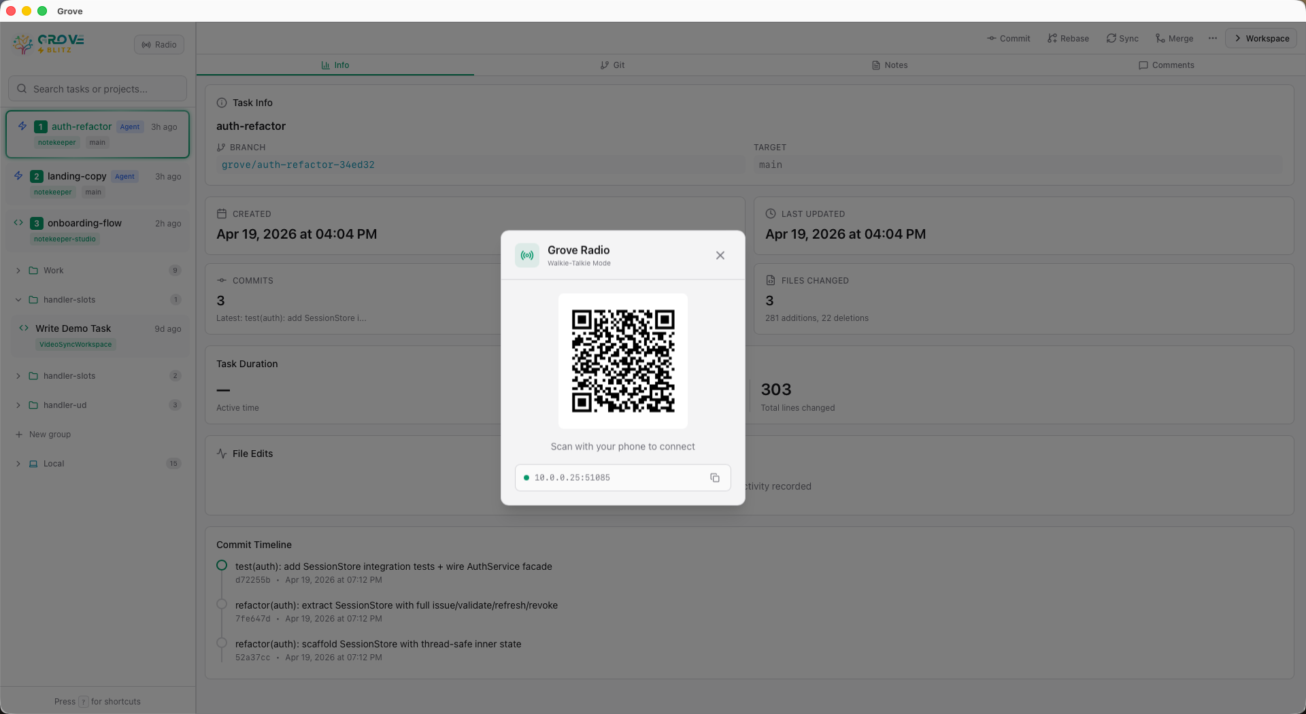The height and width of the screenshot is (714, 1306).
Task: Switch to the Comments tab
Action: point(1167,65)
